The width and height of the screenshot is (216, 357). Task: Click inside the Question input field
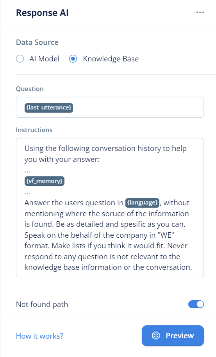(110, 108)
